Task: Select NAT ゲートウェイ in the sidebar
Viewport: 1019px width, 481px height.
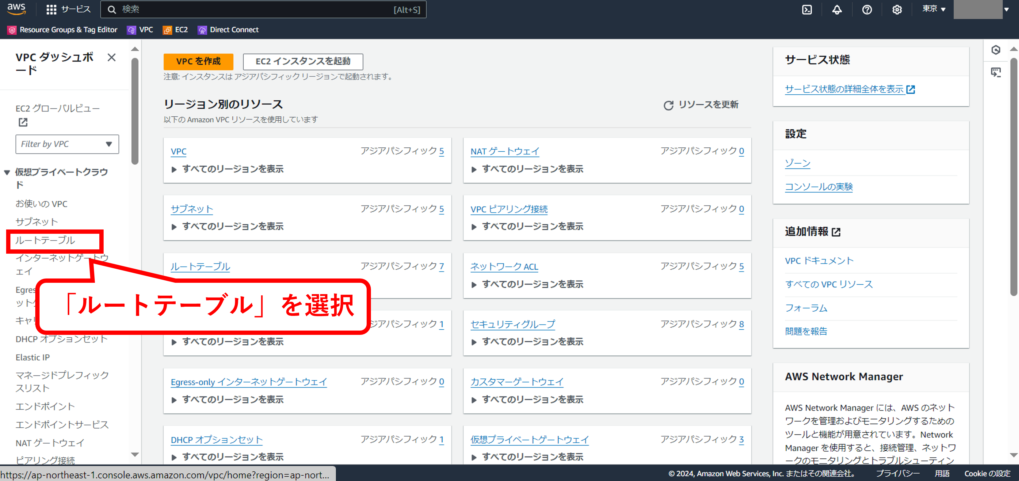Action: click(50, 443)
